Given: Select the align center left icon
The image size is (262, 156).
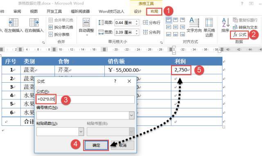Looking at the screenshot, I should click(169, 27).
